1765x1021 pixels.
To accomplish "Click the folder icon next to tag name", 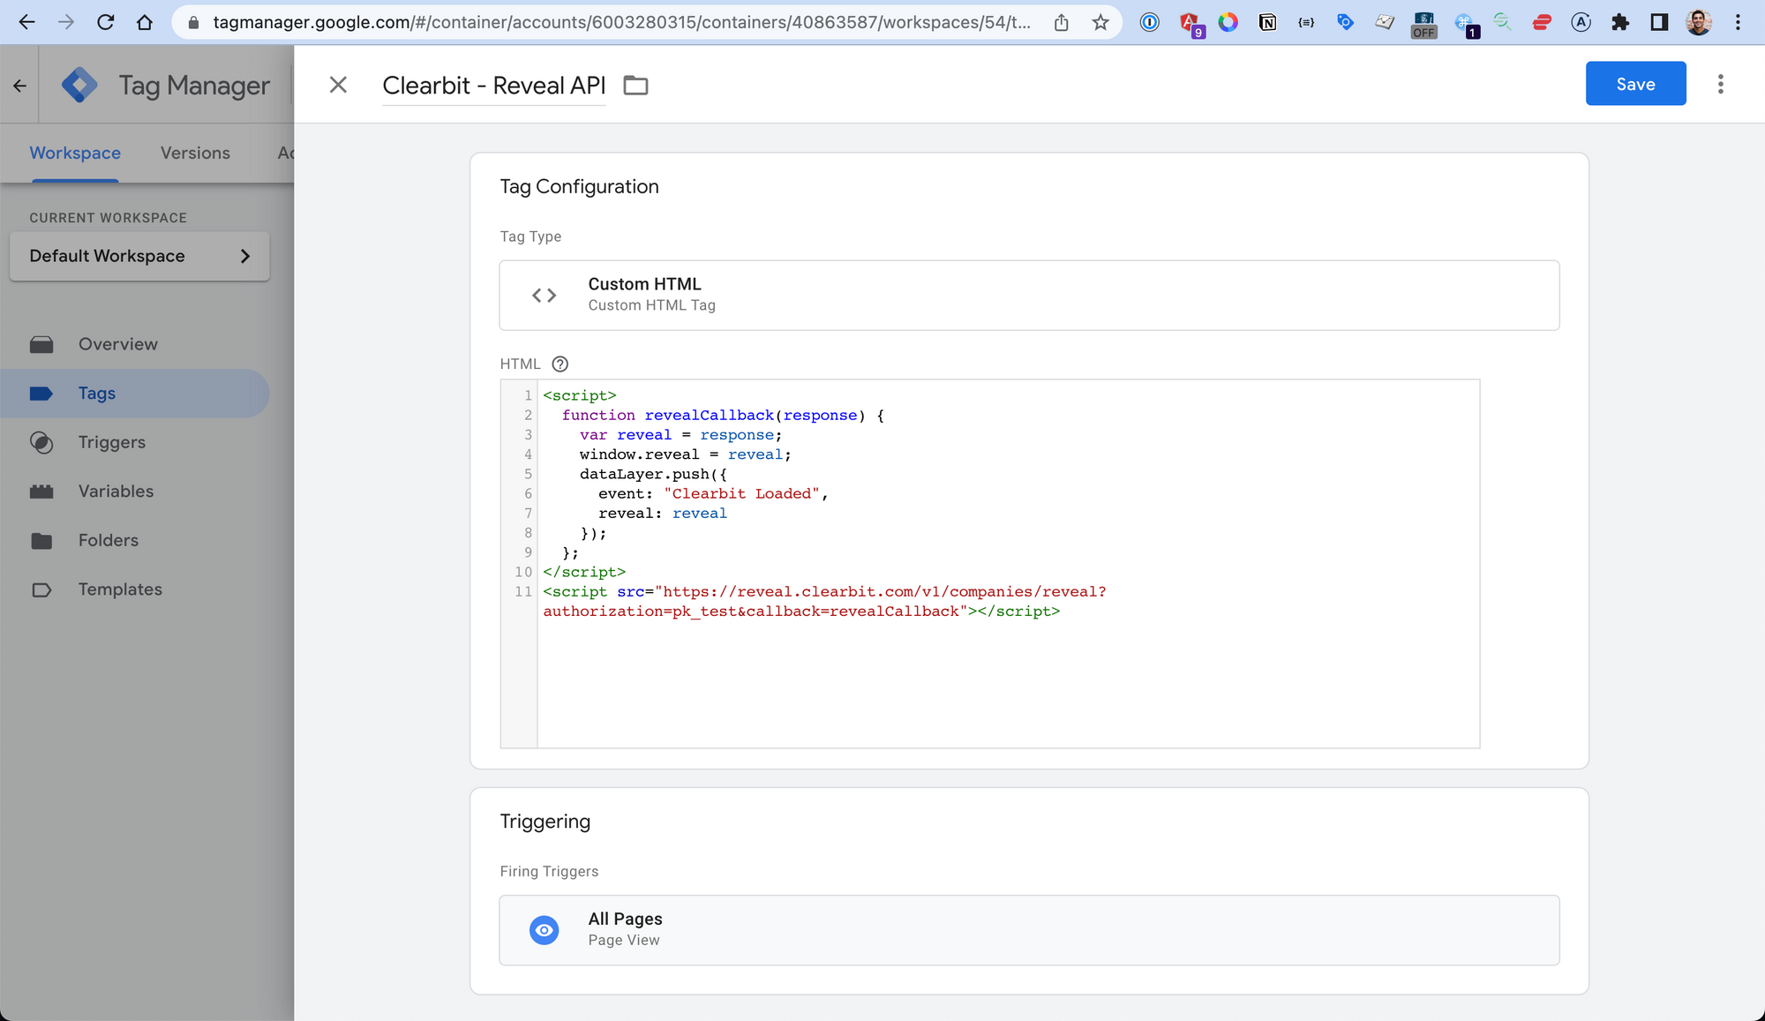I will click(635, 86).
